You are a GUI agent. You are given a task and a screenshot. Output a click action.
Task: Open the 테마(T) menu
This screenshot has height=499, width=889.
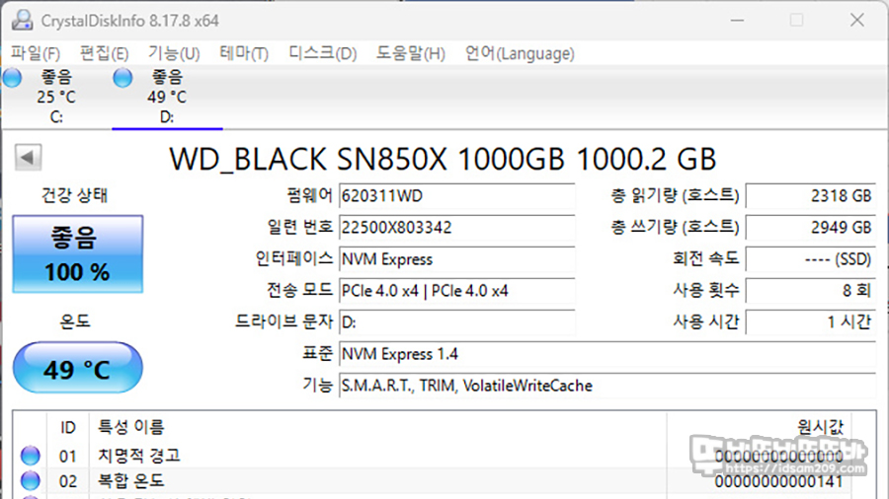(244, 54)
